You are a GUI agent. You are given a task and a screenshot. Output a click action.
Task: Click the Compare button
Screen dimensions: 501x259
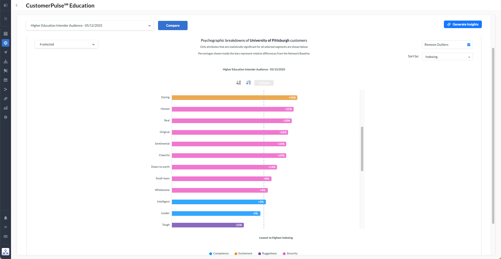point(173,25)
